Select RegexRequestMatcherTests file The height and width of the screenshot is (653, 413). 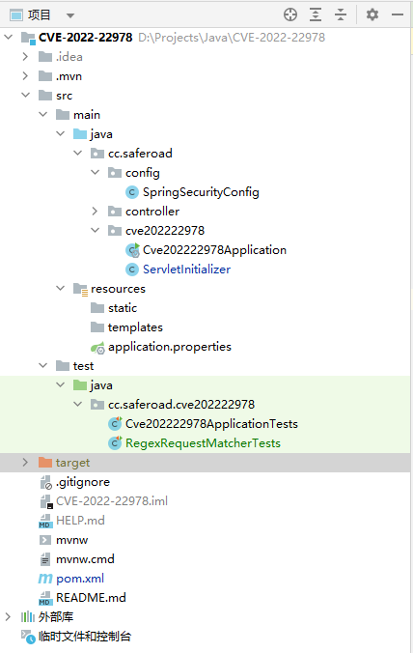(203, 443)
